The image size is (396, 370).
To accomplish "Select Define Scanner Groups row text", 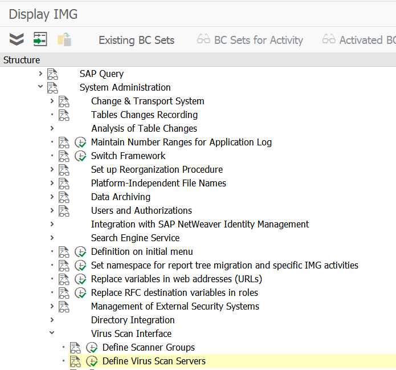I will click(149, 347).
